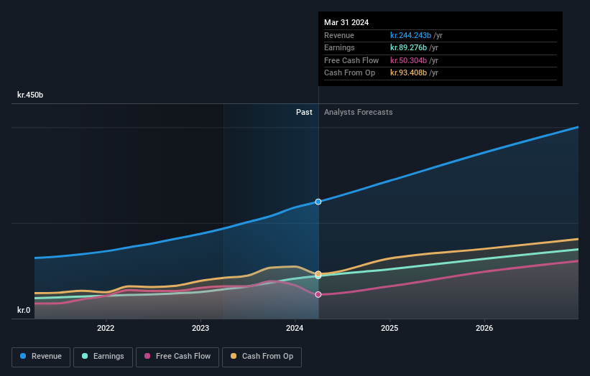Click the Earnings row label in tooltip
The height and width of the screenshot is (376, 590).
[339, 47]
